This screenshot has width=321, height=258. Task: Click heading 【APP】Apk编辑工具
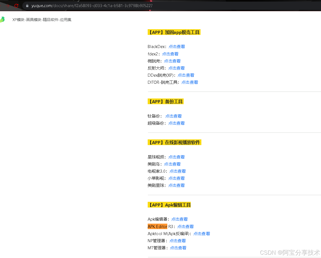coord(169,205)
